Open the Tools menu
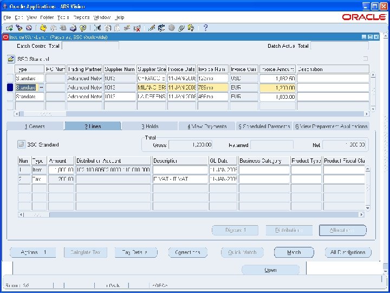390x293 pixels. click(x=63, y=17)
